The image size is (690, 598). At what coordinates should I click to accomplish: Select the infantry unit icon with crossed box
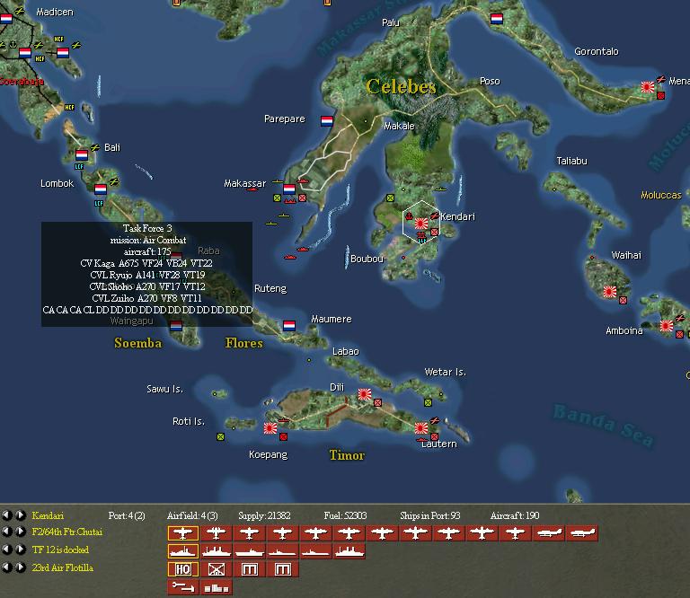(x=216, y=569)
